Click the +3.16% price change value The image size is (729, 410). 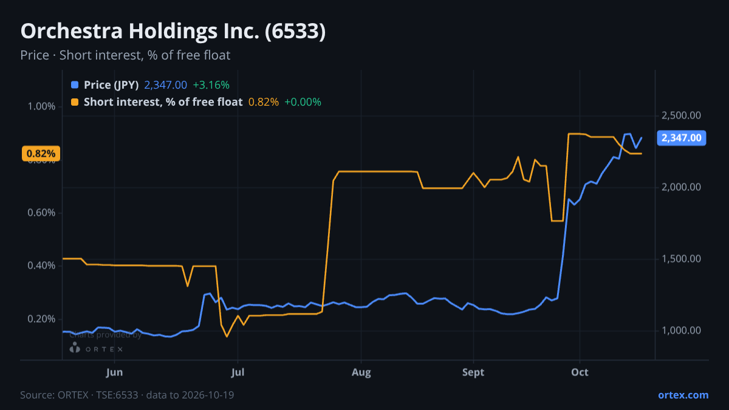[211, 85]
